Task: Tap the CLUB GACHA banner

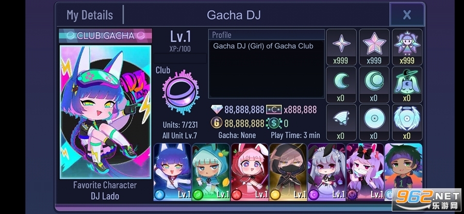Action: (105, 36)
